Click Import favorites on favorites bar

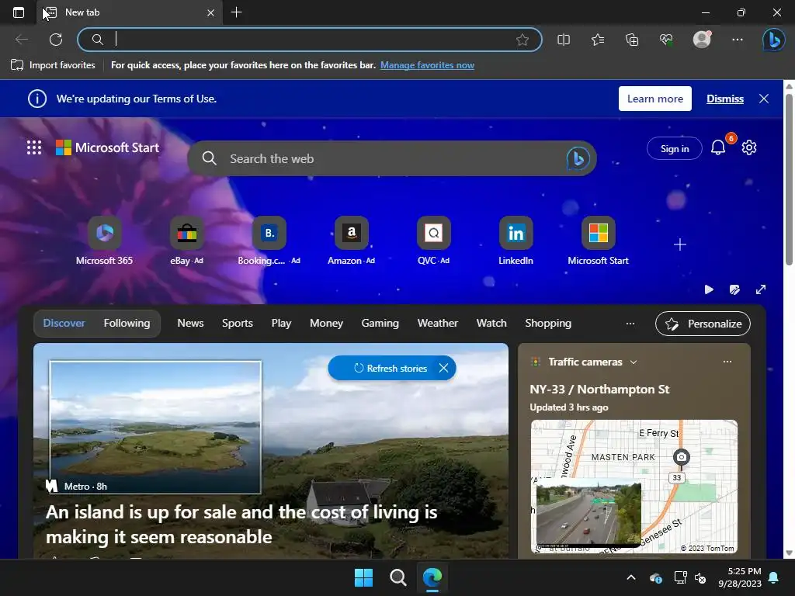(x=53, y=65)
